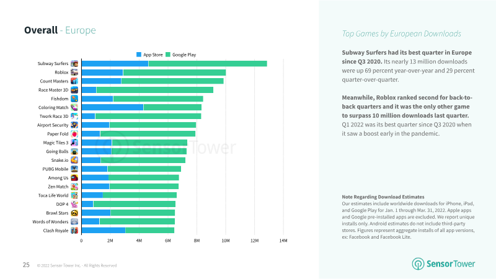496x279 pixels.
Task: Click the PUBG Mobile game icon
Action: (74, 169)
